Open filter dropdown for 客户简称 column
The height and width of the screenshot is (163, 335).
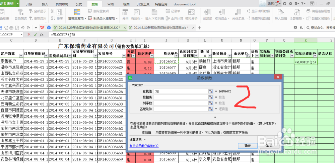coord(21,55)
